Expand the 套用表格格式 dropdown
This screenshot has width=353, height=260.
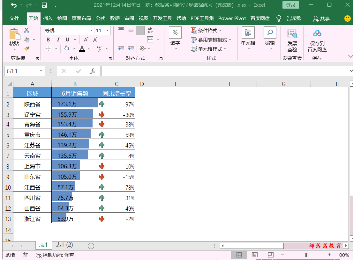[211, 40]
